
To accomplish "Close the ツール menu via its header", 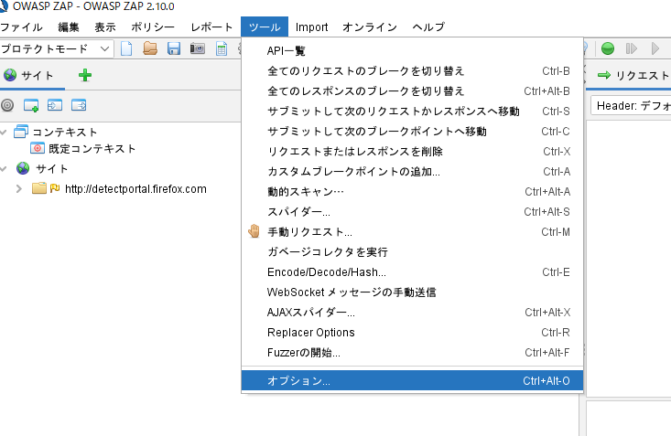I will tap(265, 27).
